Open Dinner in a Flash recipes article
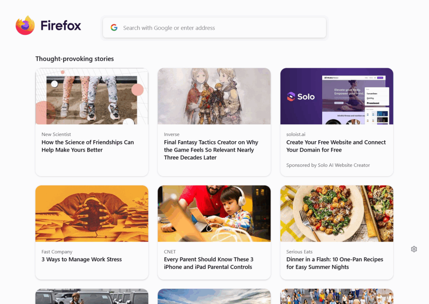 [x=335, y=263]
